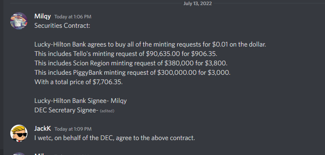Click the $7,706.35 total price amount
Screen dimensions: 325x155
pos(108,82)
